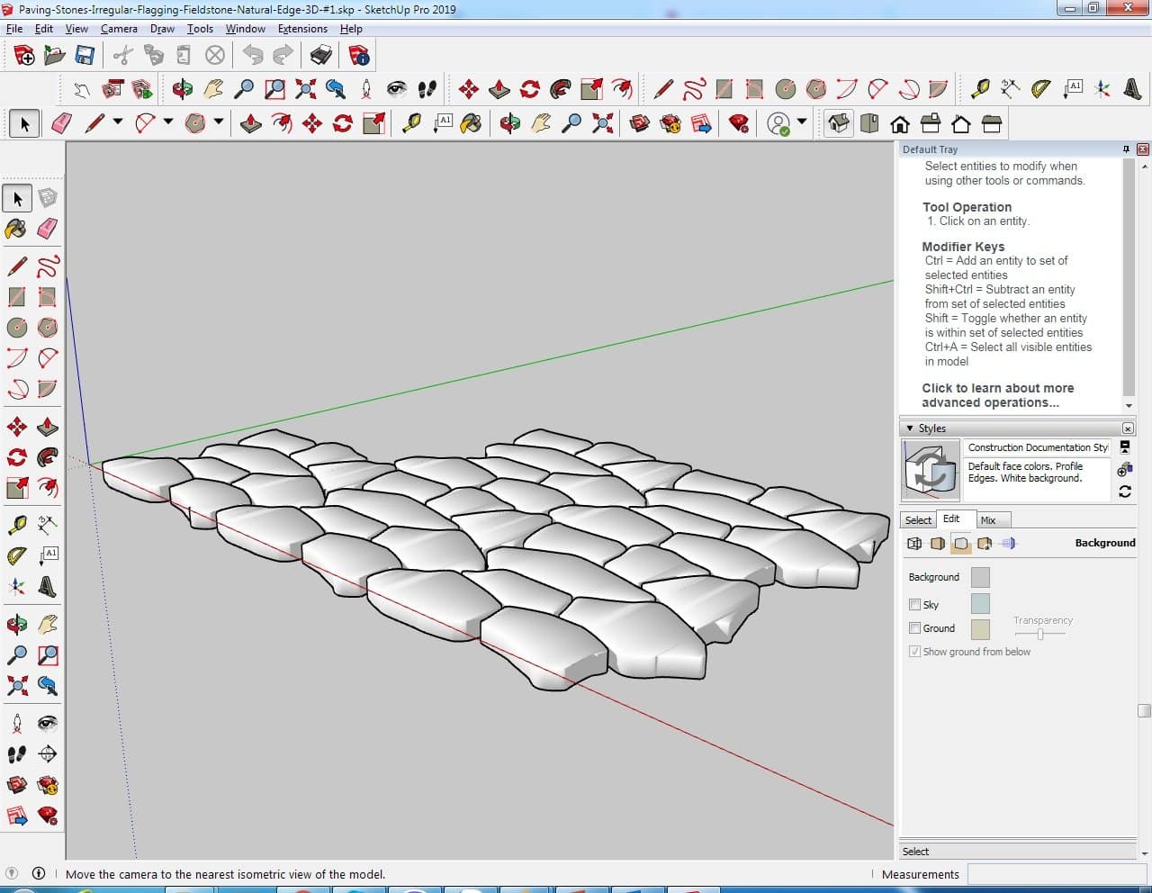This screenshot has height=893, width=1152.
Task: Enable the Ground checkbox
Action: pyautogui.click(x=915, y=628)
